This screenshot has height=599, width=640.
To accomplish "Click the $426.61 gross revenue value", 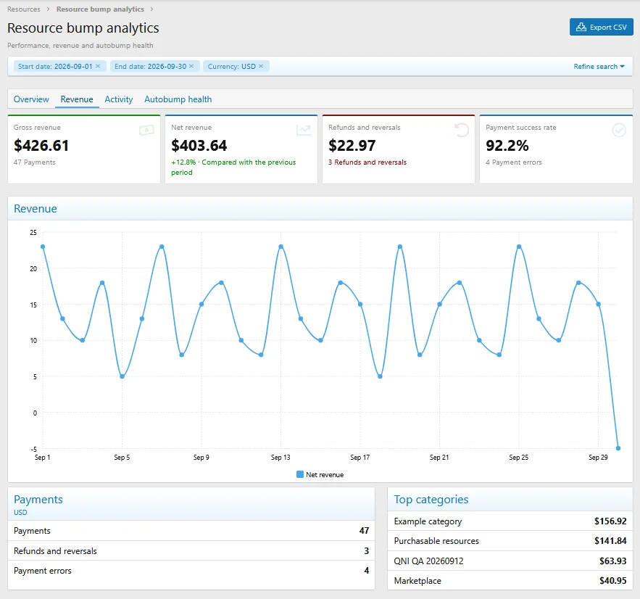I will 41,145.
